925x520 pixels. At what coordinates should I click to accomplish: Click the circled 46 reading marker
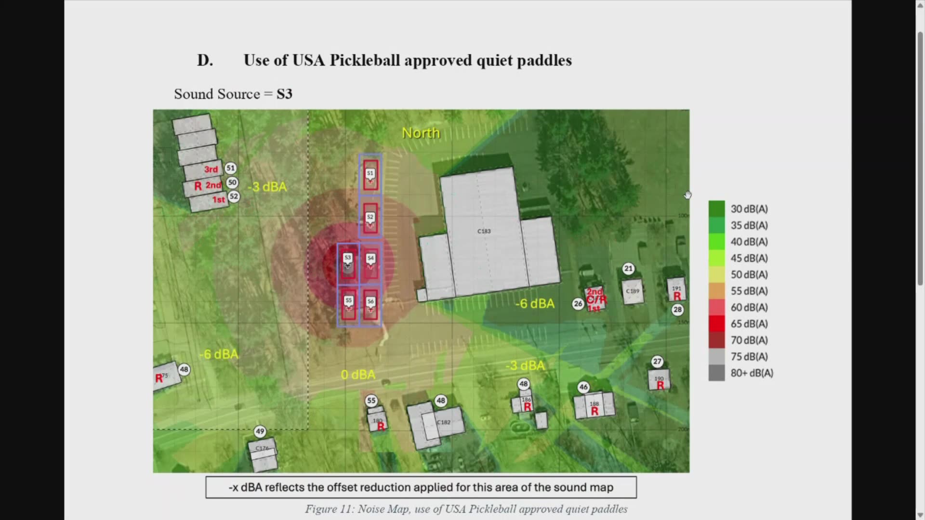tap(583, 387)
